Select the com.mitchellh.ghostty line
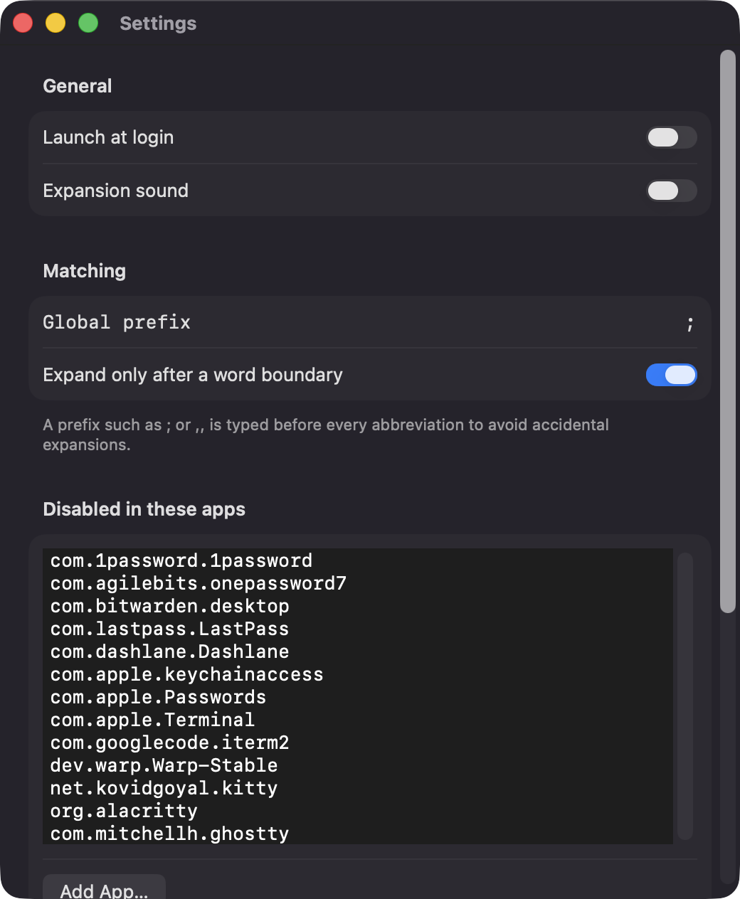The image size is (740, 899). tap(170, 834)
